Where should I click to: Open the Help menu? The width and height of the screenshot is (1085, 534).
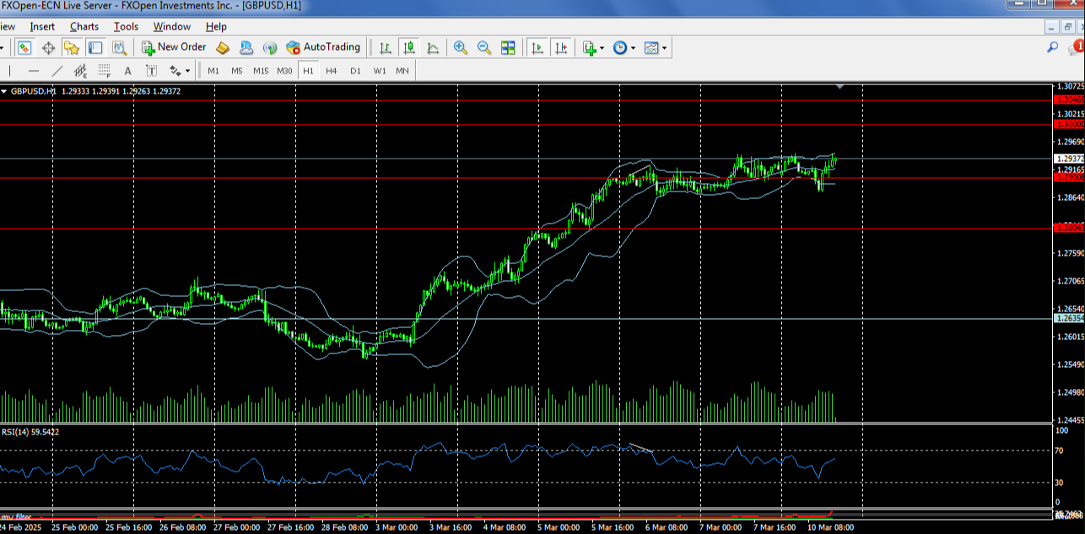(216, 27)
